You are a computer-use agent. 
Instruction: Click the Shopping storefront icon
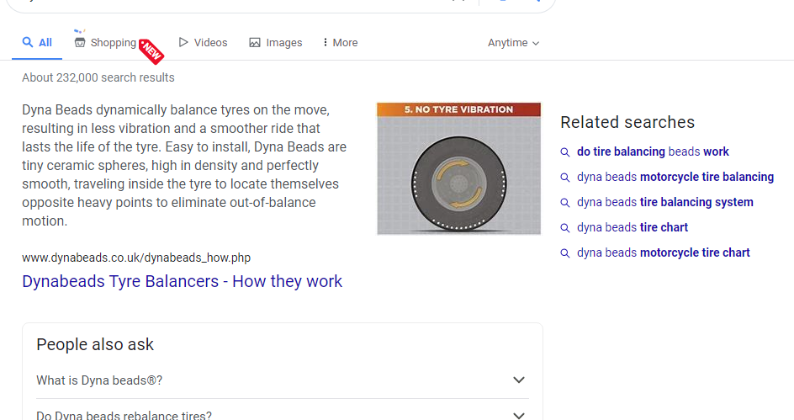pyautogui.click(x=80, y=43)
